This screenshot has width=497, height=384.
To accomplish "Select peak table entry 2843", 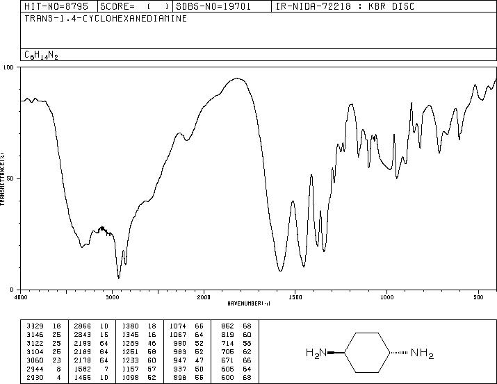I will [83, 334].
